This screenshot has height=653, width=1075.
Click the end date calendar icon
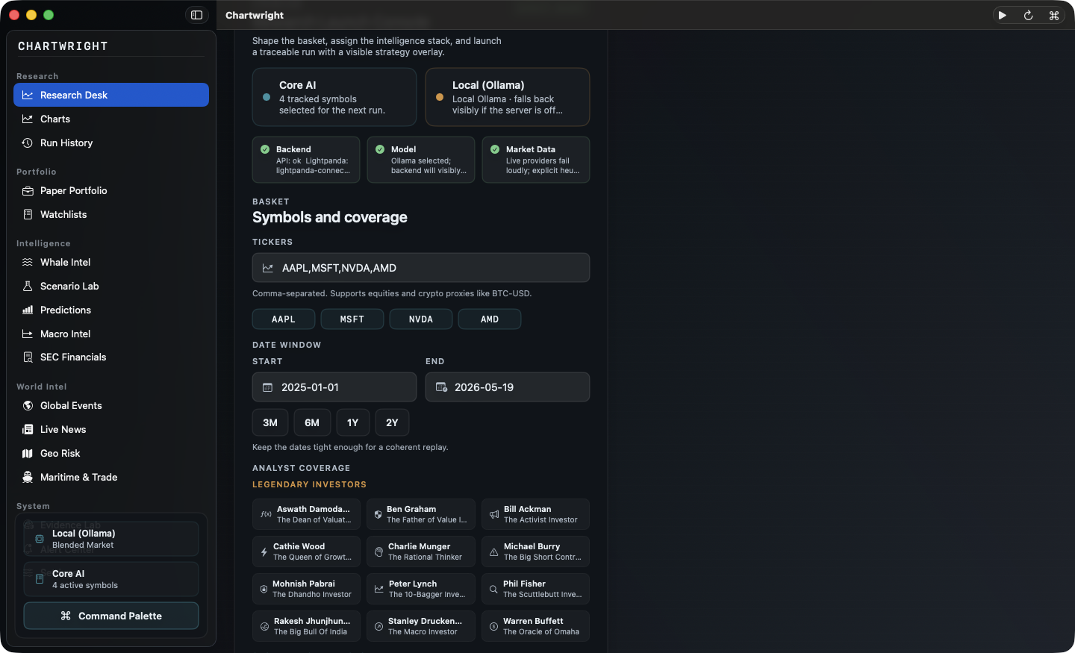click(441, 387)
